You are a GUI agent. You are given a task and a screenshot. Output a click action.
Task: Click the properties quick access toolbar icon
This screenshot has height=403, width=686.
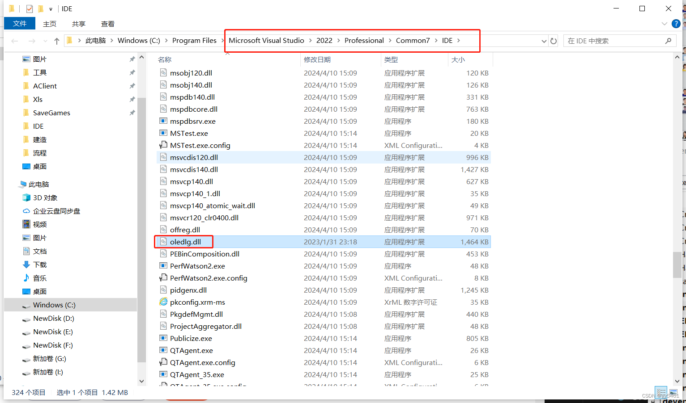pos(29,8)
